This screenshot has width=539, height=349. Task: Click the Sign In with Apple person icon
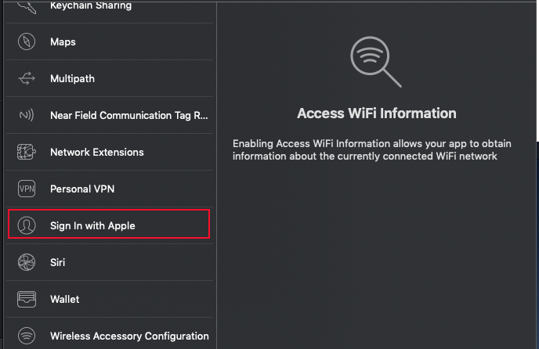[27, 225]
